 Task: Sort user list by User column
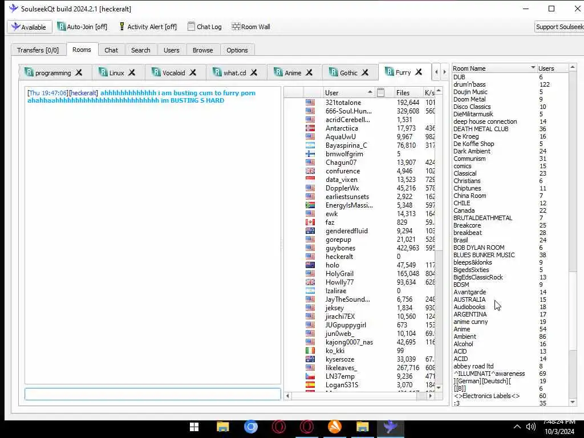348,93
